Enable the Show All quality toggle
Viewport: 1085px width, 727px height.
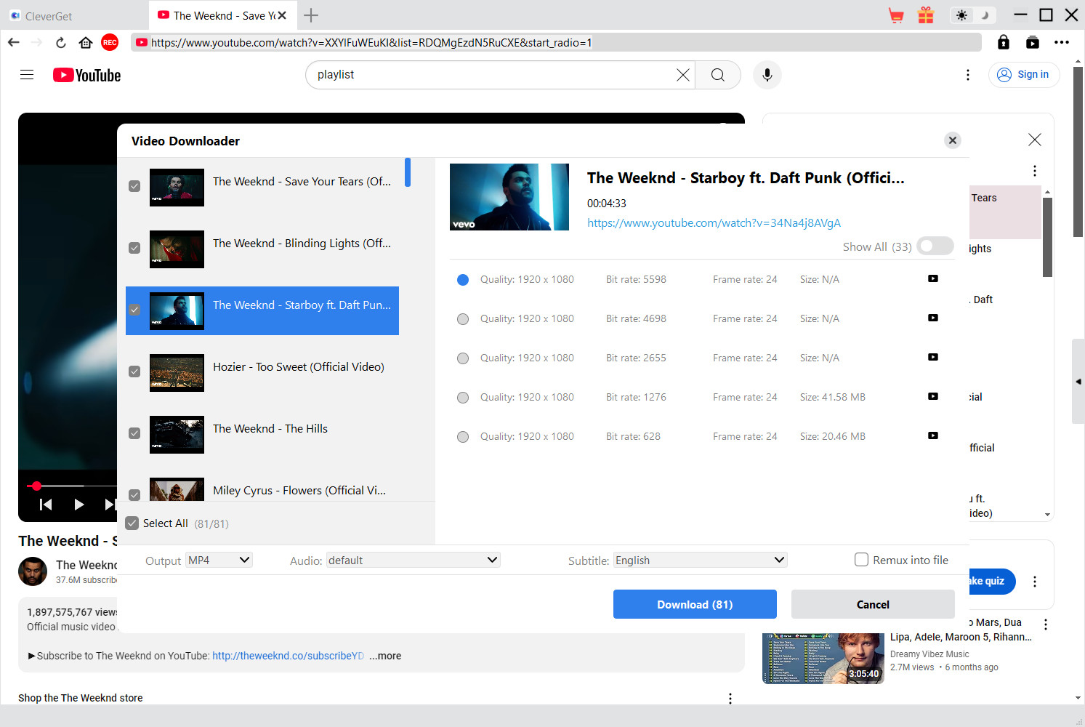[x=935, y=246]
